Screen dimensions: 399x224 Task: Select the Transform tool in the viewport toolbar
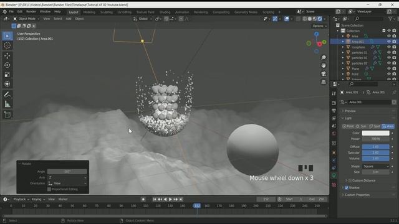(7, 84)
